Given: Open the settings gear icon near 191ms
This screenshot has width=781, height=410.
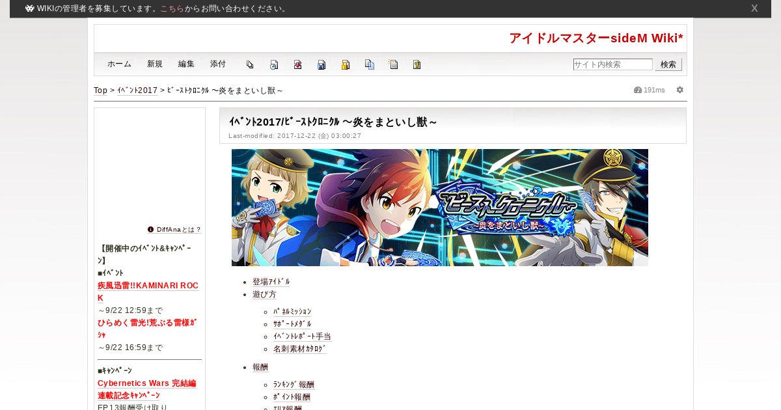Looking at the screenshot, I should tap(680, 90).
